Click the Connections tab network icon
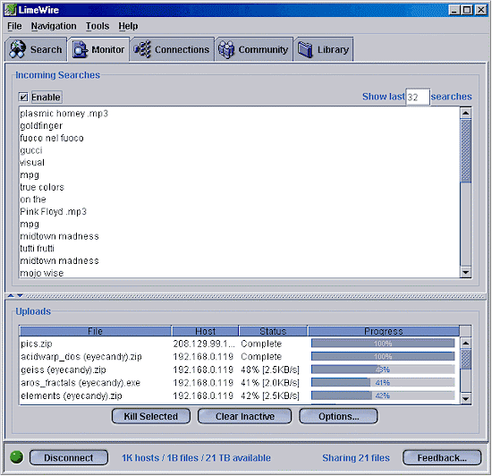 (142, 49)
